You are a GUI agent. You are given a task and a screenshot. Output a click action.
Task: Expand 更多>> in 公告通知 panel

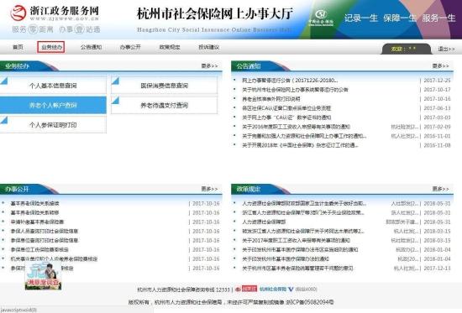(x=440, y=65)
